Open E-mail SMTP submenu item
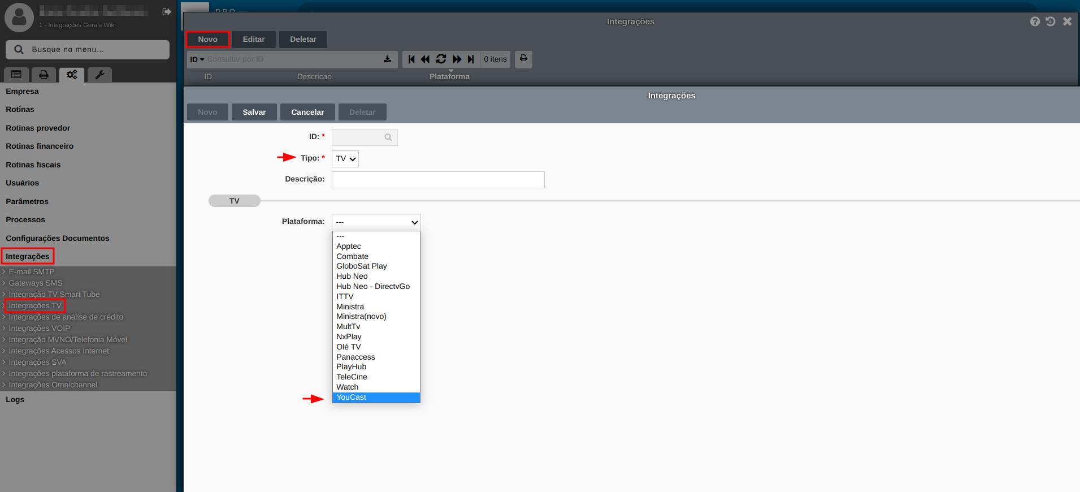 click(32, 272)
